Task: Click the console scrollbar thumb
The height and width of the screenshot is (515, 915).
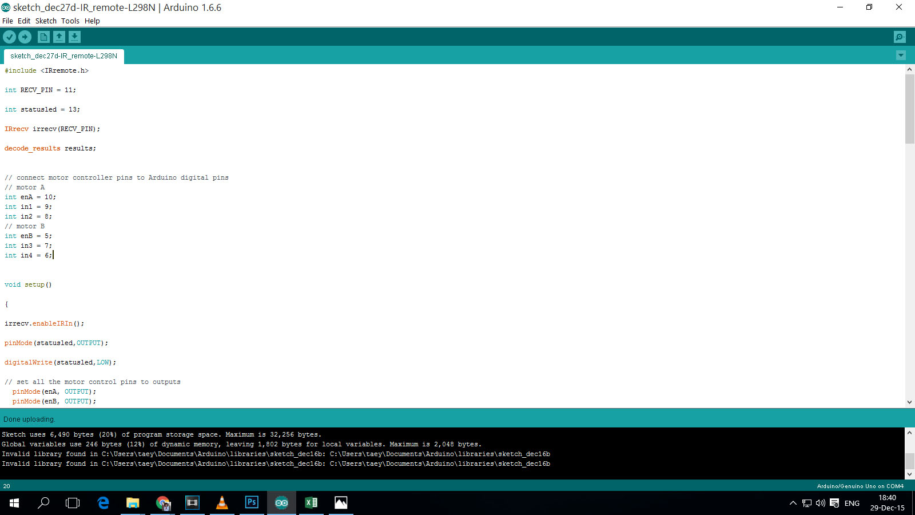Action: click(x=909, y=461)
